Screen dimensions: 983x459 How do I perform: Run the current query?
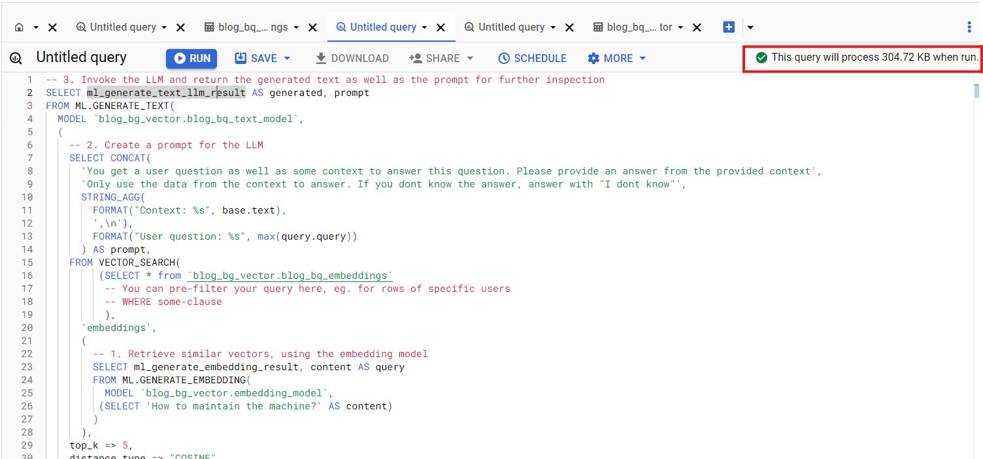tap(191, 58)
